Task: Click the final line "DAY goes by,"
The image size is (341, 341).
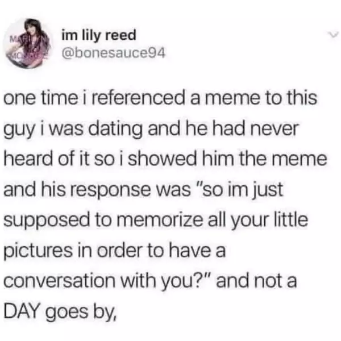Action: pyautogui.click(x=60, y=312)
